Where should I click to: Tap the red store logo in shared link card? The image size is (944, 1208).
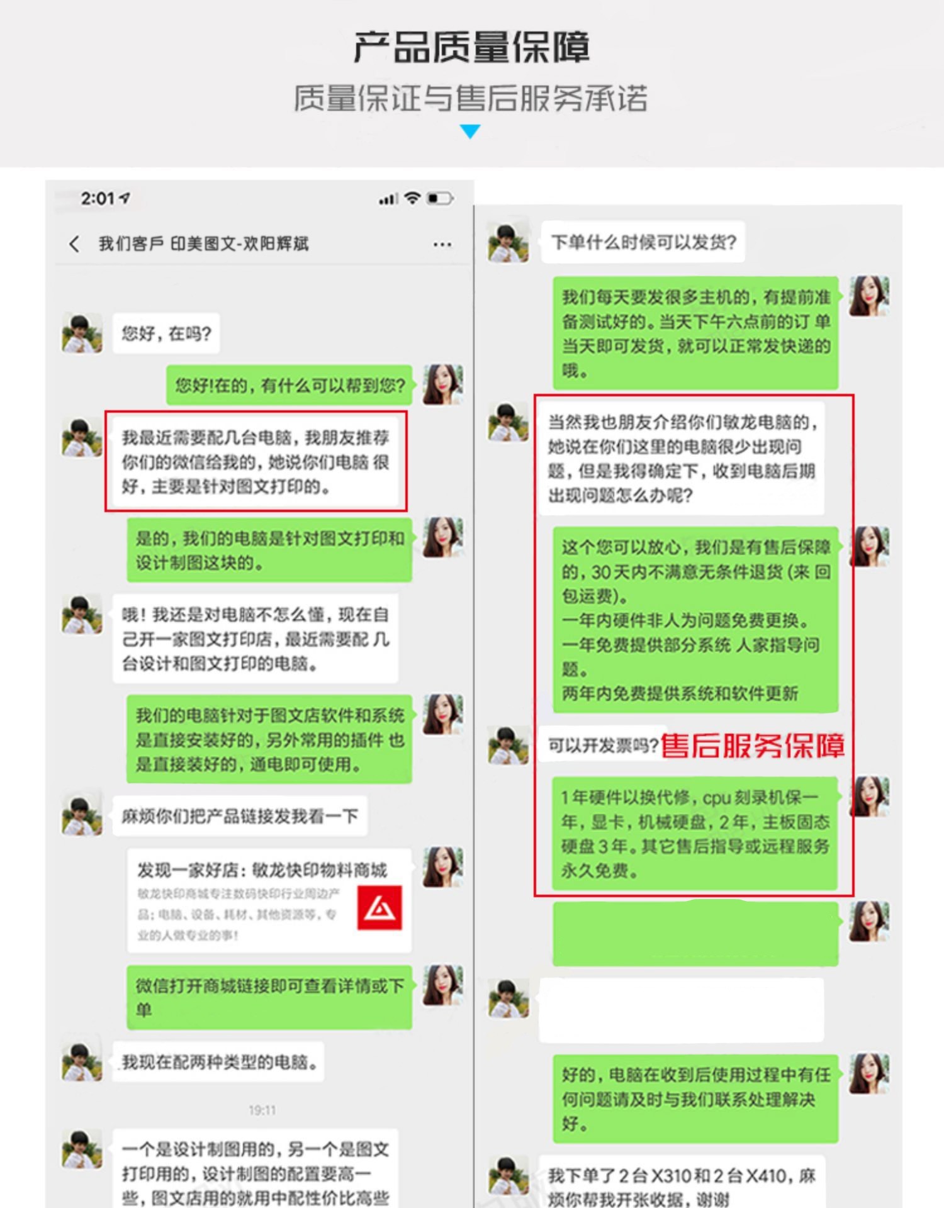(379, 907)
